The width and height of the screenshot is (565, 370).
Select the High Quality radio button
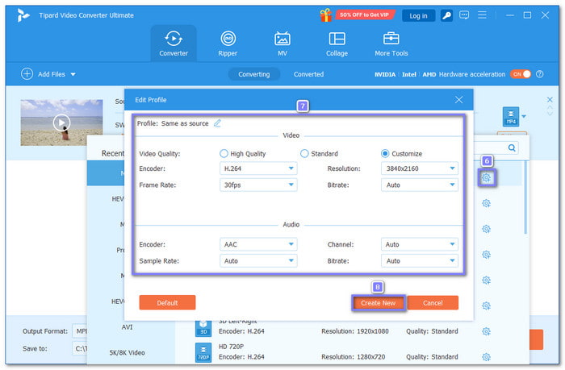coord(224,153)
